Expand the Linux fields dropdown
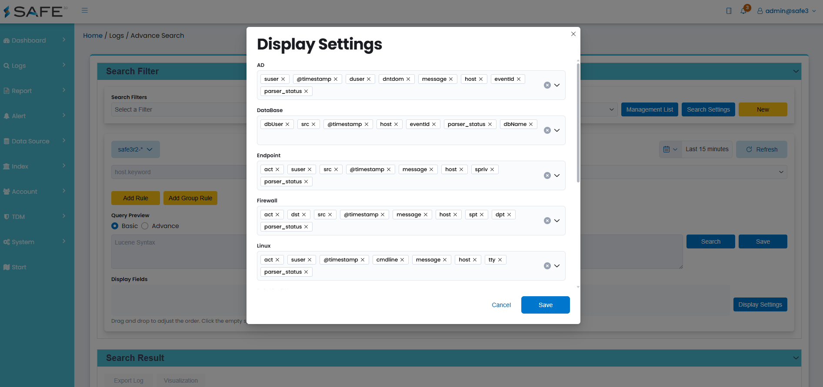The height and width of the screenshot is (387, 823). pos(557,266)
